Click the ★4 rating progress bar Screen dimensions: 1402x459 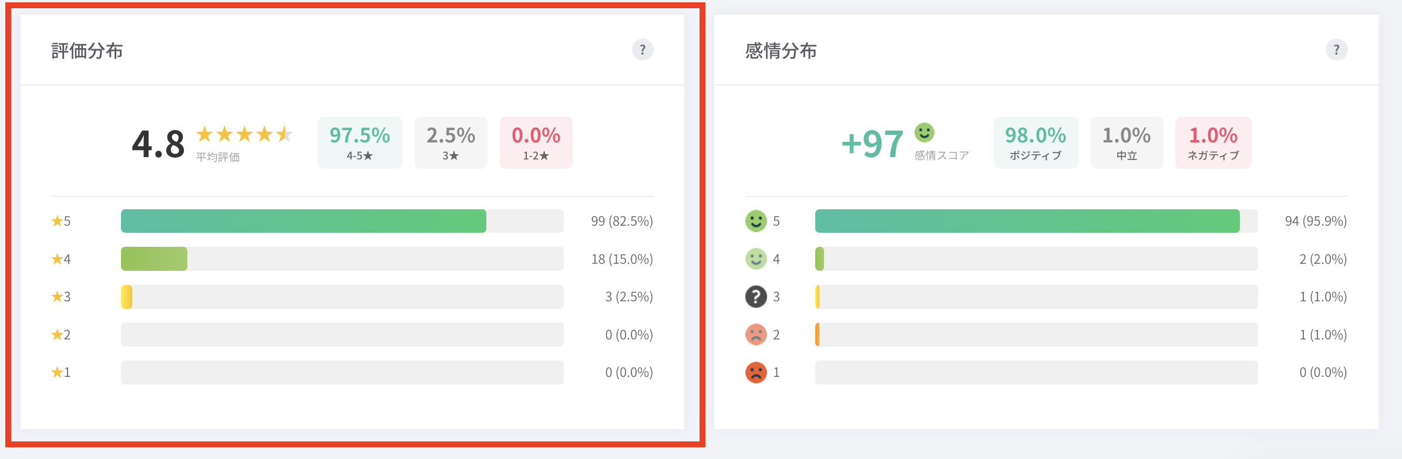(342, 259)
